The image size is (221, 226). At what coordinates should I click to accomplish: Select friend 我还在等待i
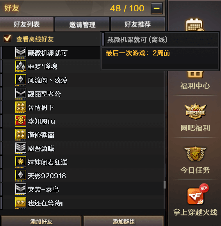[82, 203]
